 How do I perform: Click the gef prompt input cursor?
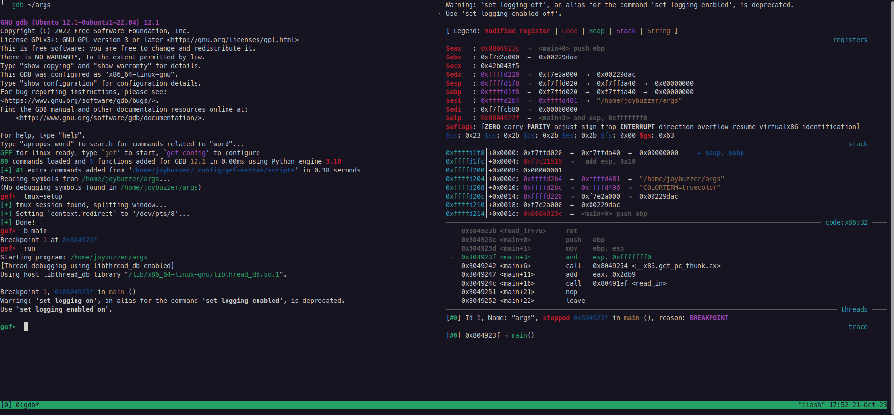click(26, 327)
